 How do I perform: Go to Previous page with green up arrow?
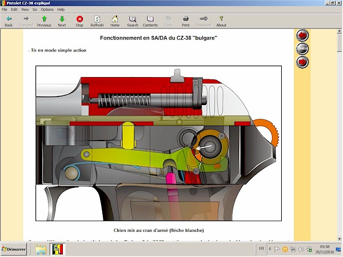[44, 22]
